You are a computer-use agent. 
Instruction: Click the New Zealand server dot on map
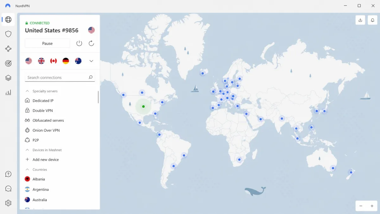351,172
